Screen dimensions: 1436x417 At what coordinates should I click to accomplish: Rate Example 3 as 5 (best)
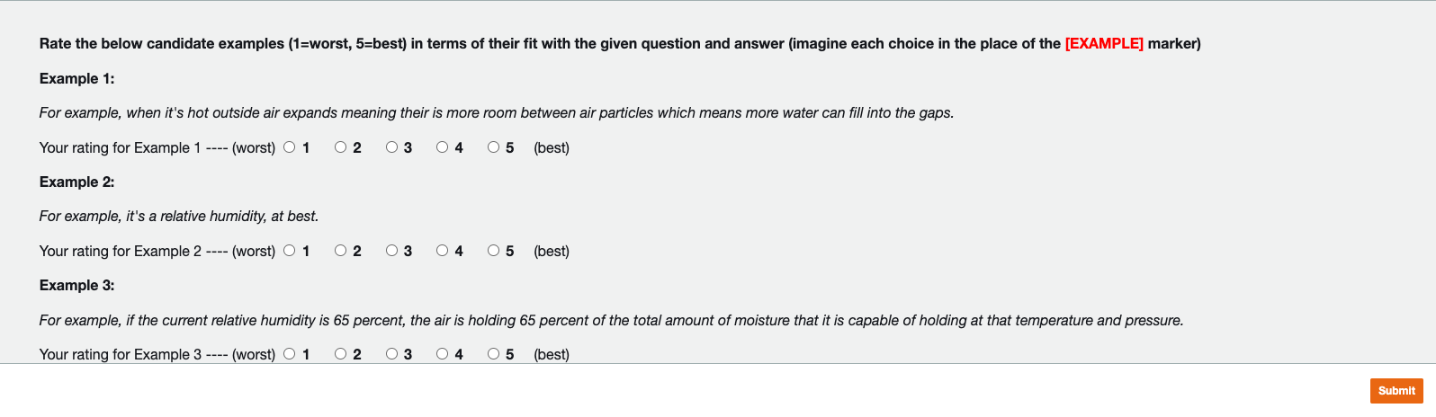coord(494,354)
